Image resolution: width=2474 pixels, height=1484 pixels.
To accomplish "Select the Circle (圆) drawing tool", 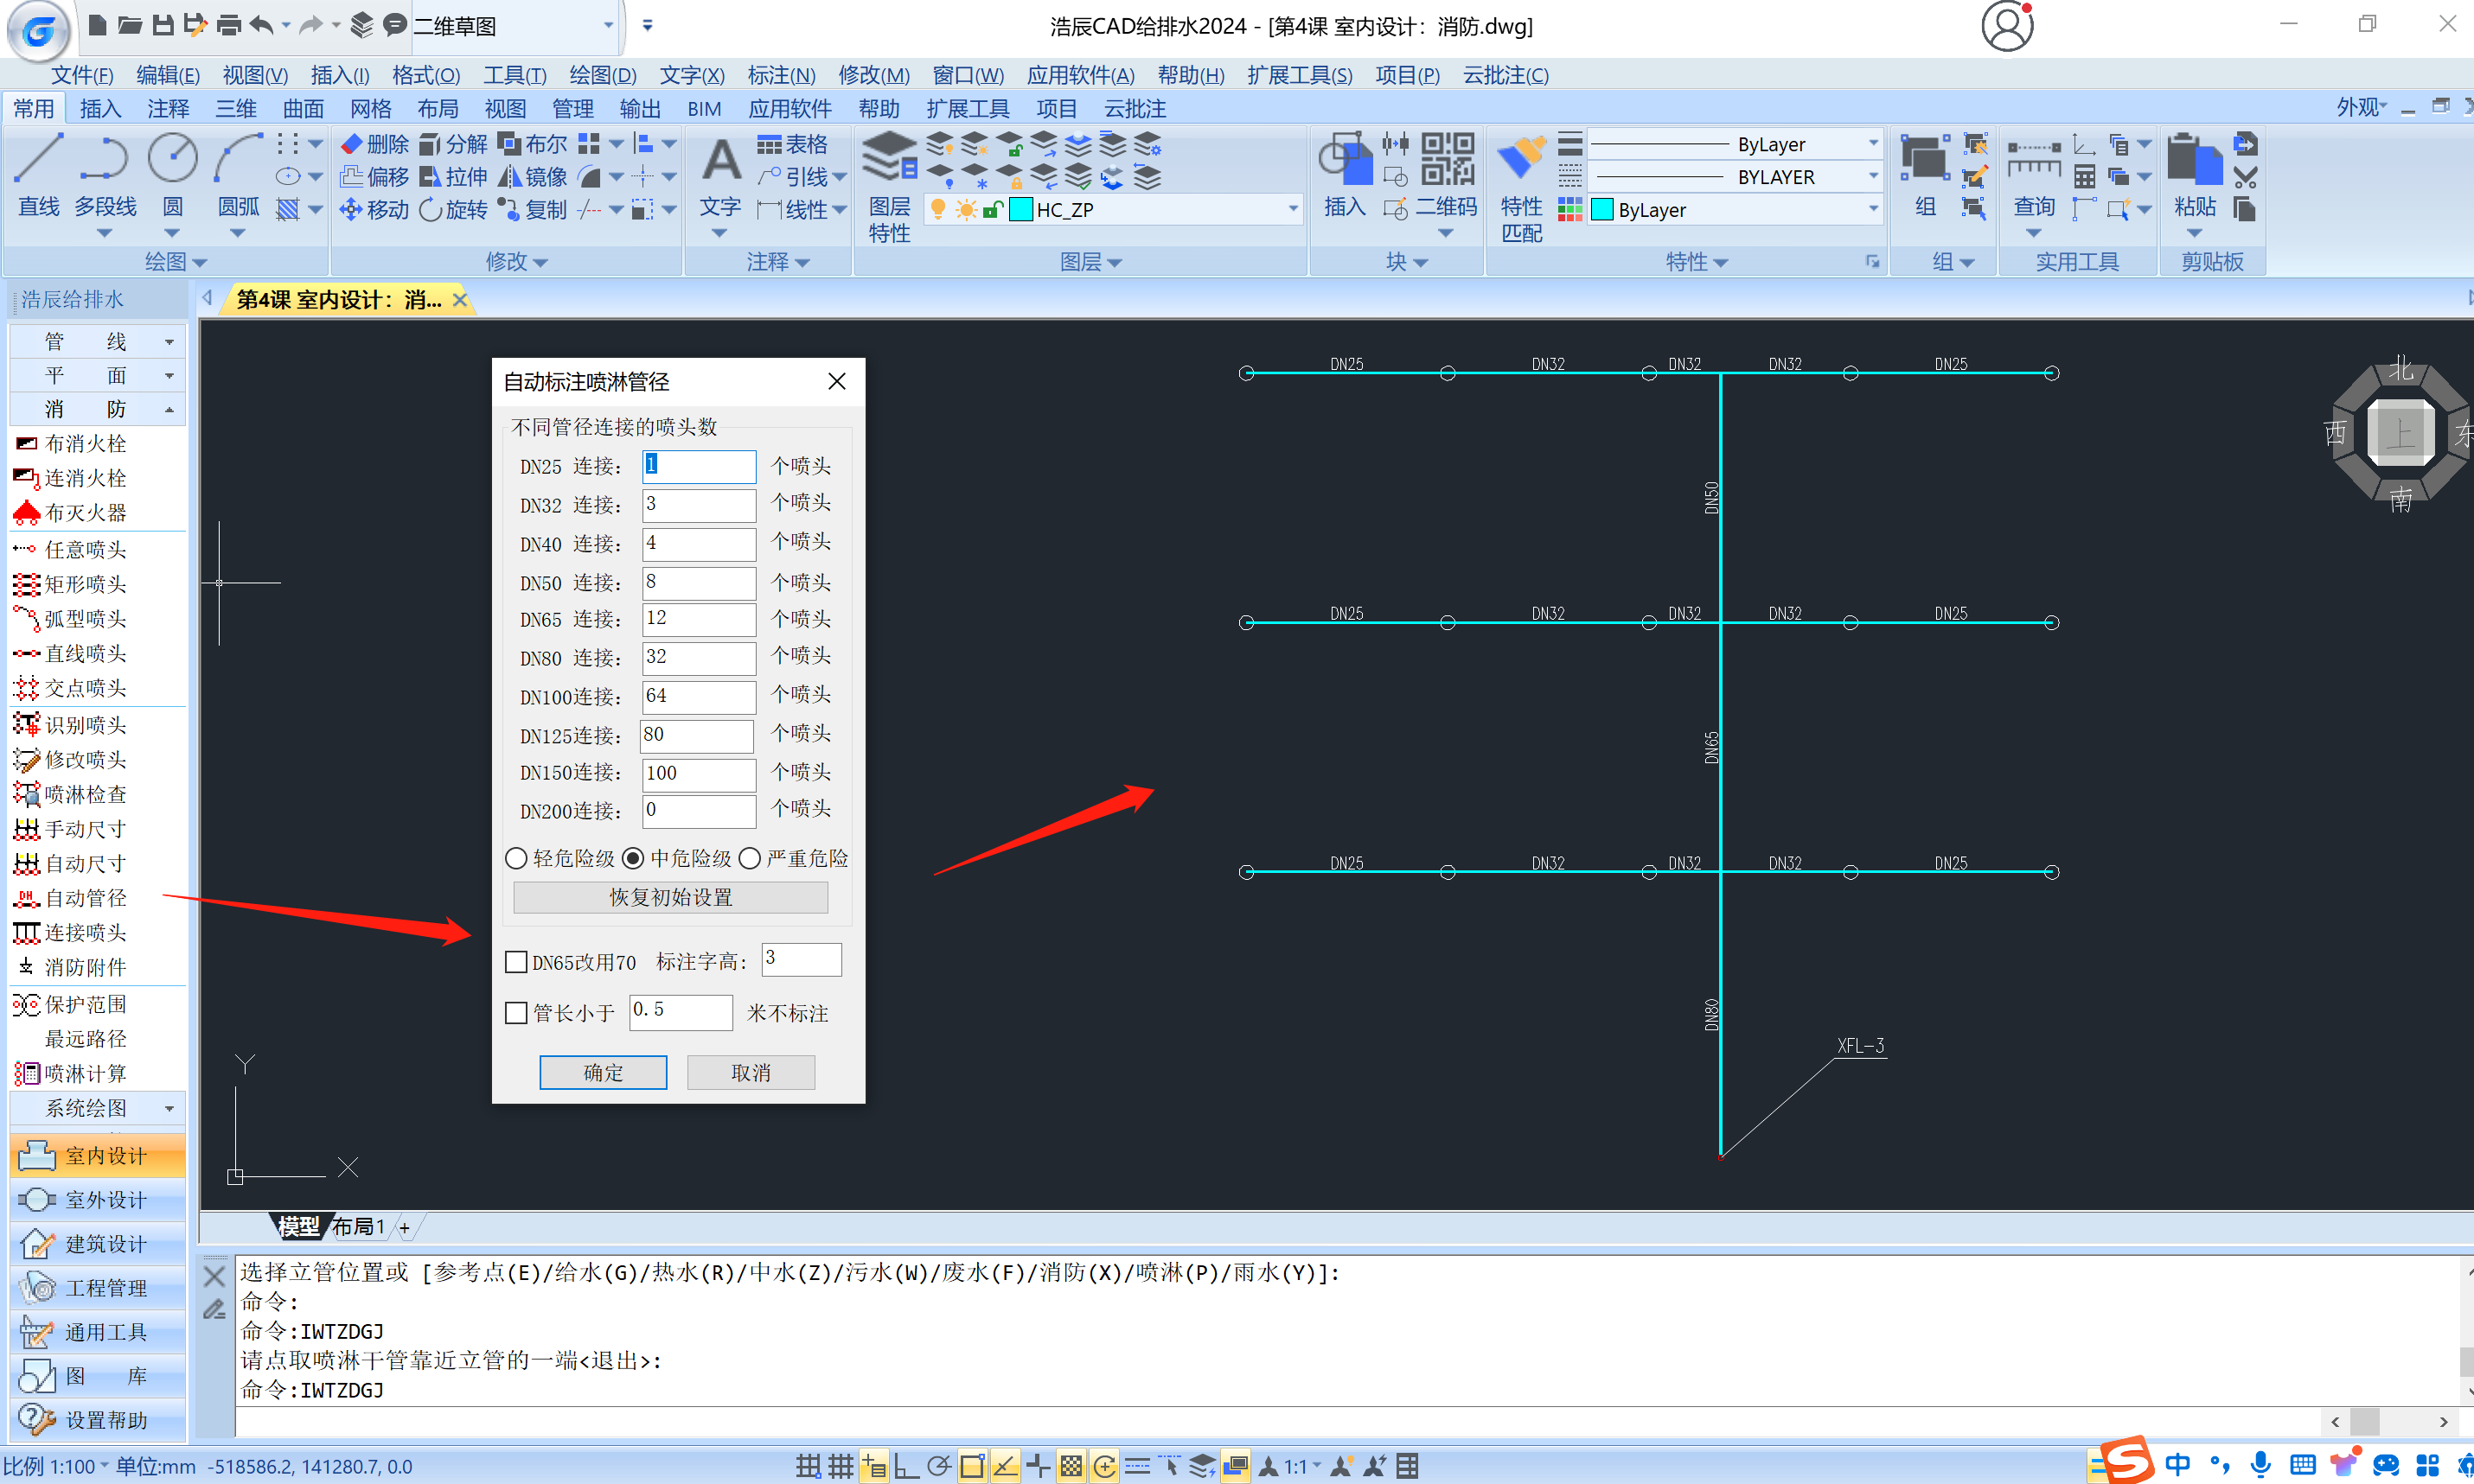I will pyautogui.click(x=172, y=162).
